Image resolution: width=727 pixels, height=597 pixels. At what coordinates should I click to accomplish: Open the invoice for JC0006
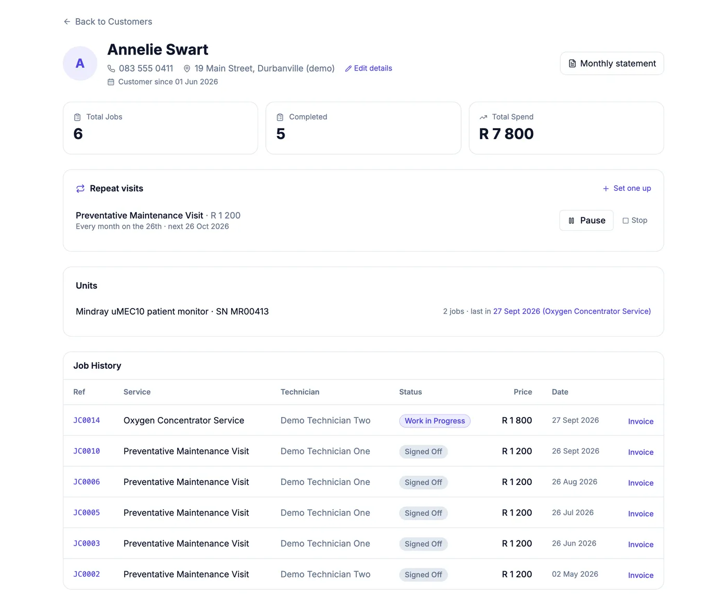pyautogui.click(x=641, y=483)
